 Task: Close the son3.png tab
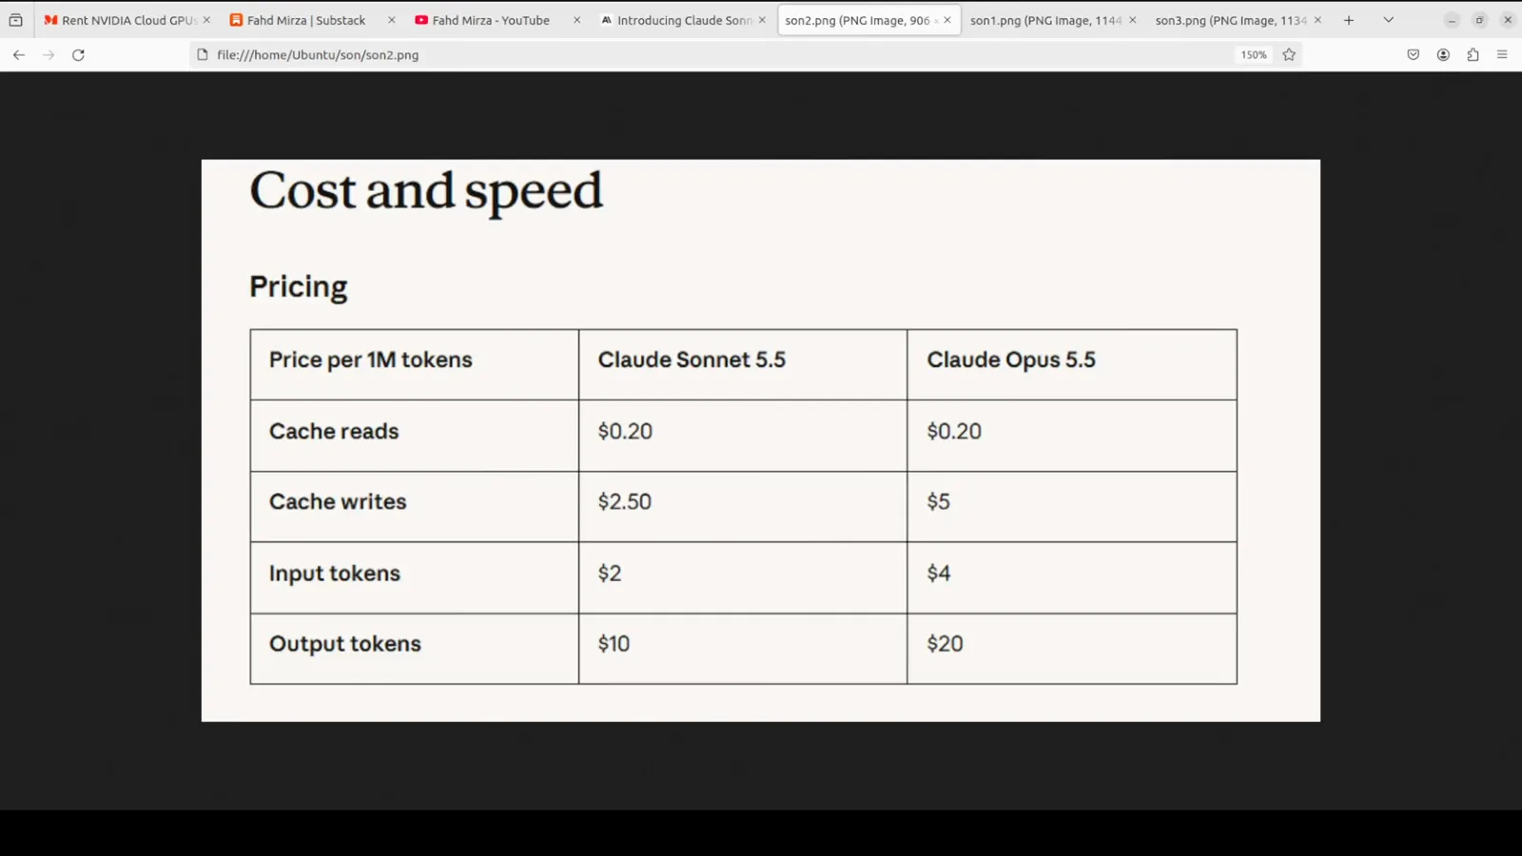[1317, 20]
